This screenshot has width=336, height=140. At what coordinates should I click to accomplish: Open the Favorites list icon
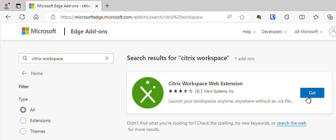(316, 17)
